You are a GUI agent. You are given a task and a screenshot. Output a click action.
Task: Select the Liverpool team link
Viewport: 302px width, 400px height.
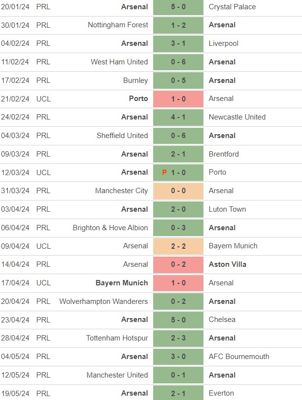223,43
